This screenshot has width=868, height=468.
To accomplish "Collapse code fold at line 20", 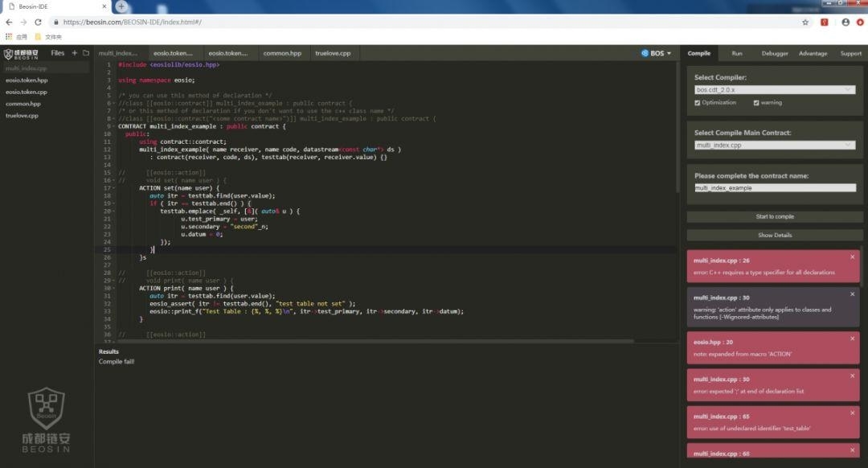I will tap(114, 211).
